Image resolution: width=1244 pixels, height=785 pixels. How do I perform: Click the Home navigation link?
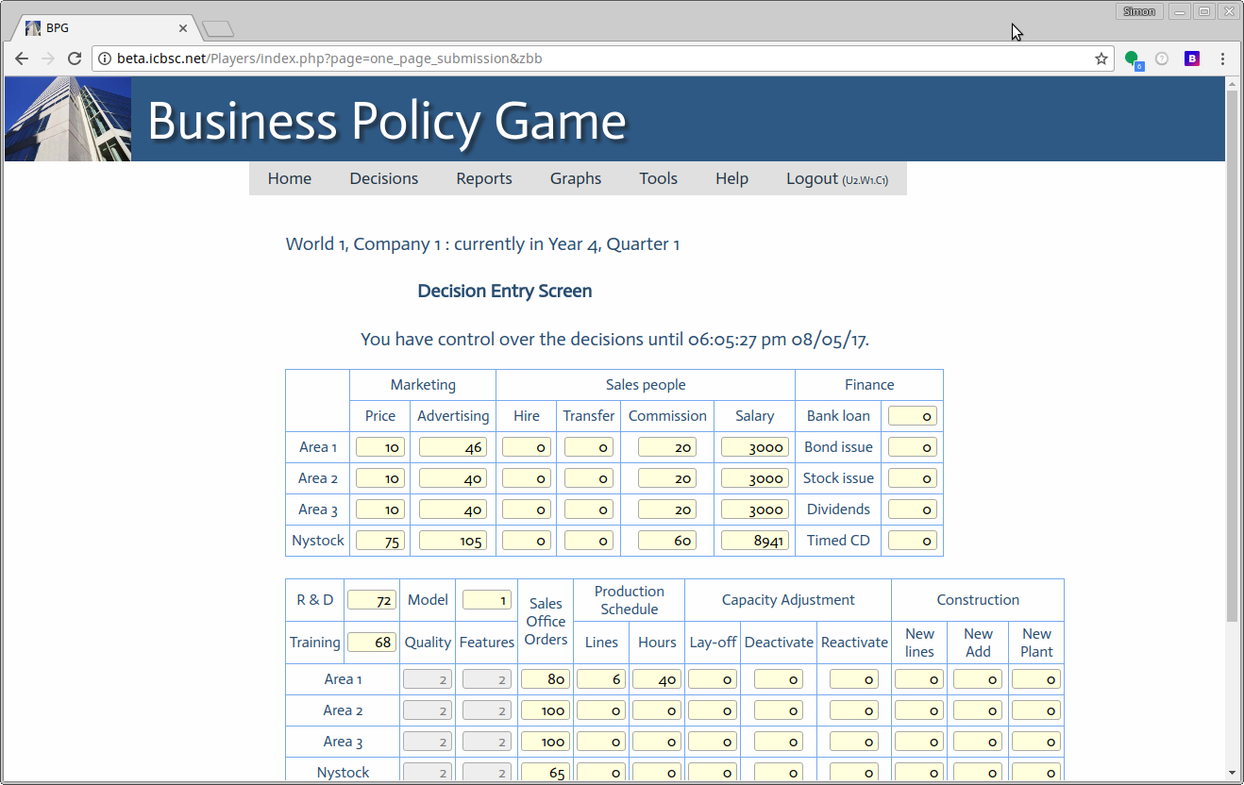tap(289, 178)
